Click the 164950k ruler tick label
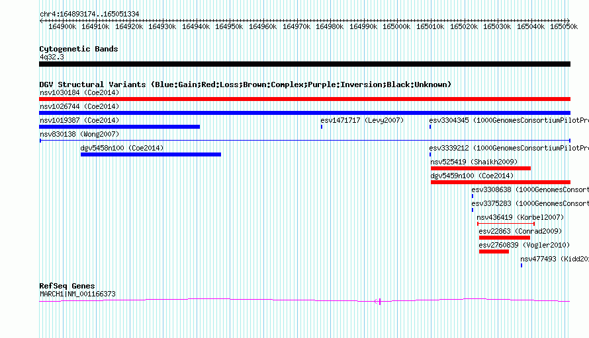This screenshot has width=589, height=338. 229,26
